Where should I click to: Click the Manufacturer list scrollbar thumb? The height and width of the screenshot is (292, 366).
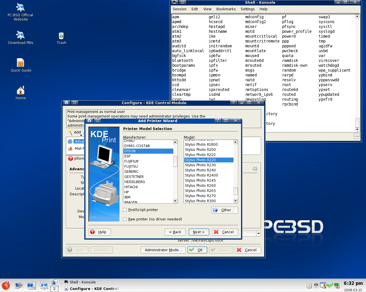[x=175, y=161]
